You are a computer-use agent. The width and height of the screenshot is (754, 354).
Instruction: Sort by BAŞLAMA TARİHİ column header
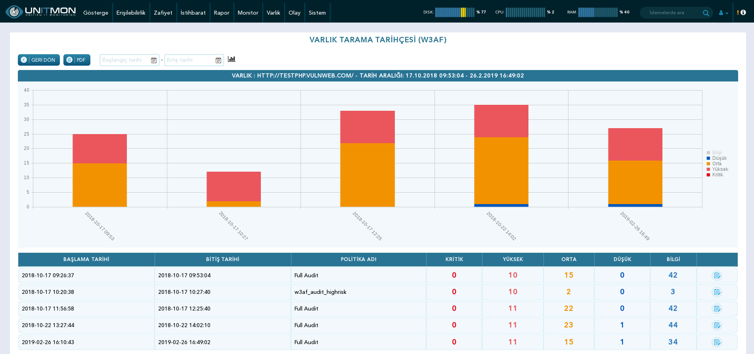click(x=86, y=259)
